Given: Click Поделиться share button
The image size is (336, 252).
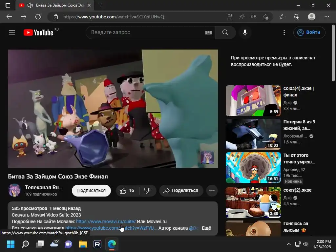Looking at the screenshot, I should [x=181, y=191].
